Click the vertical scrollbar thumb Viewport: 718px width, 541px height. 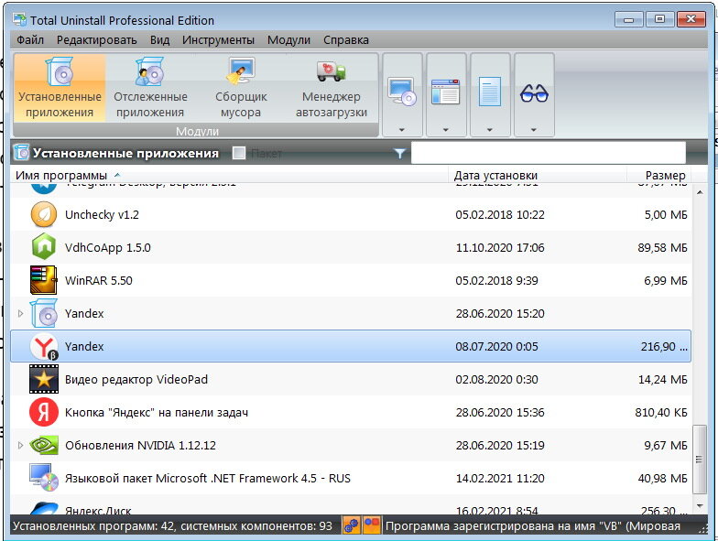(700, 460)
